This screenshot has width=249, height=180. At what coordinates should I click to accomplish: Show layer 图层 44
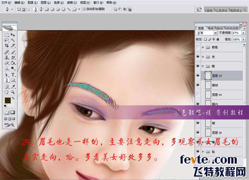click(198, 95)
